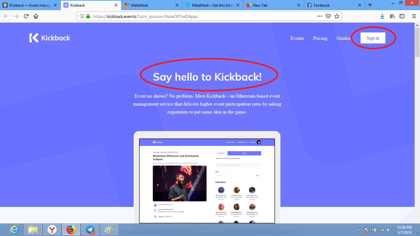Open Telegram from the taskbar

click(x=91, y=230)
